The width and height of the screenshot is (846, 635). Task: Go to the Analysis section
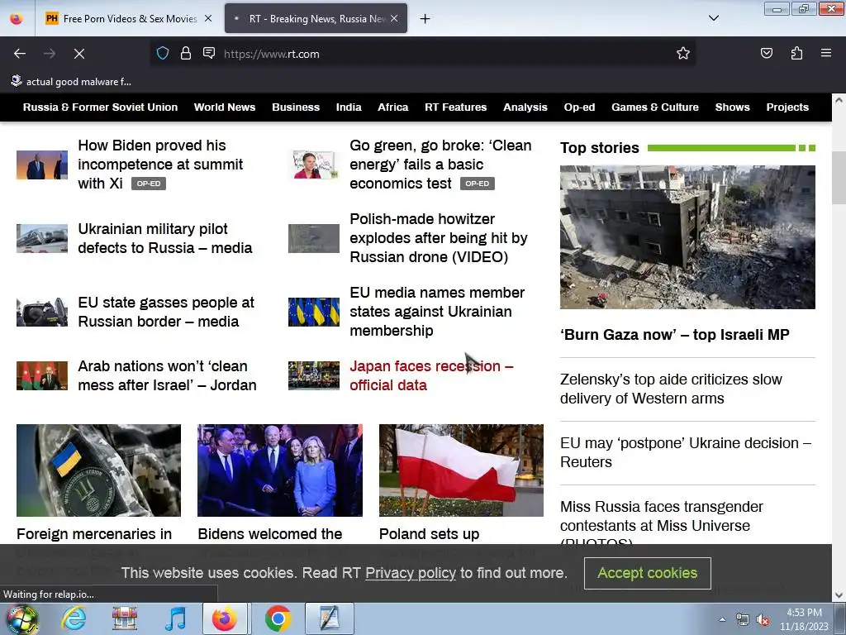[x=525, y=107]
